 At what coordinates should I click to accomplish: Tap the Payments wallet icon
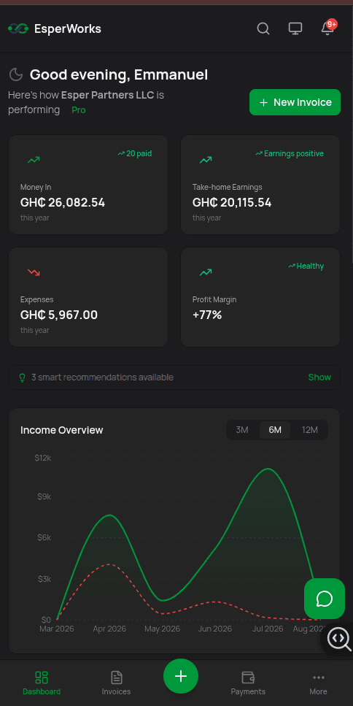point(248,678)
